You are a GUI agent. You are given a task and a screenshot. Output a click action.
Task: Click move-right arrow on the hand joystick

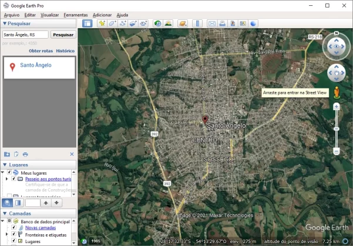click(342, 73)
